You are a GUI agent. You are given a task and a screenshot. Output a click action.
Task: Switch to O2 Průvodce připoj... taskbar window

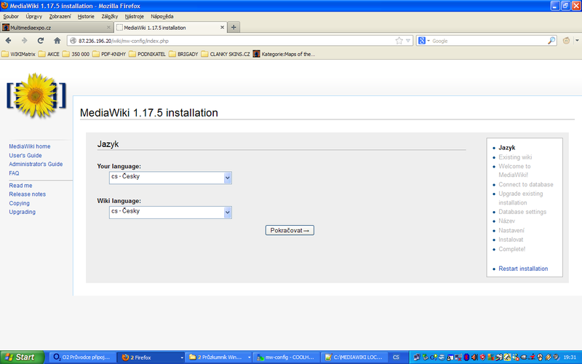[x=82, y=357]
